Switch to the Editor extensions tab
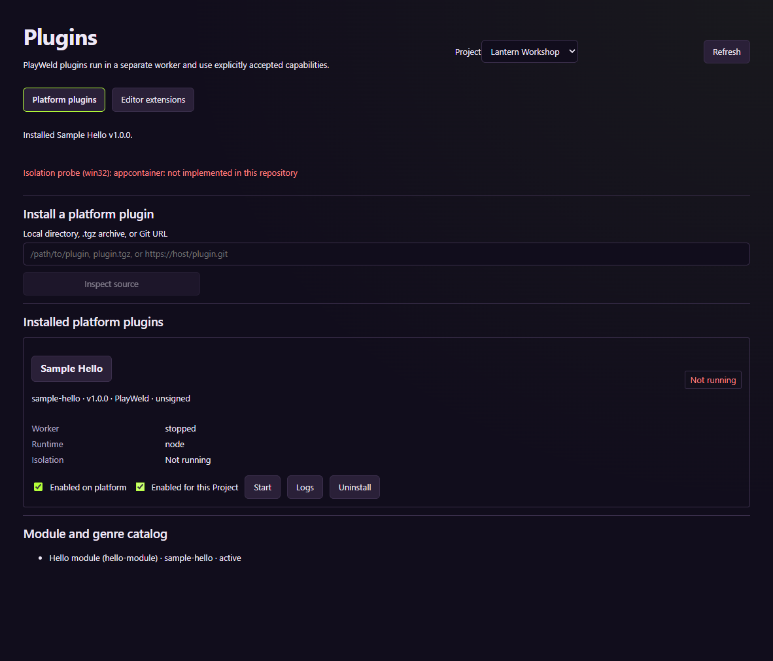773x661 pixels. [x=153, y=99]
